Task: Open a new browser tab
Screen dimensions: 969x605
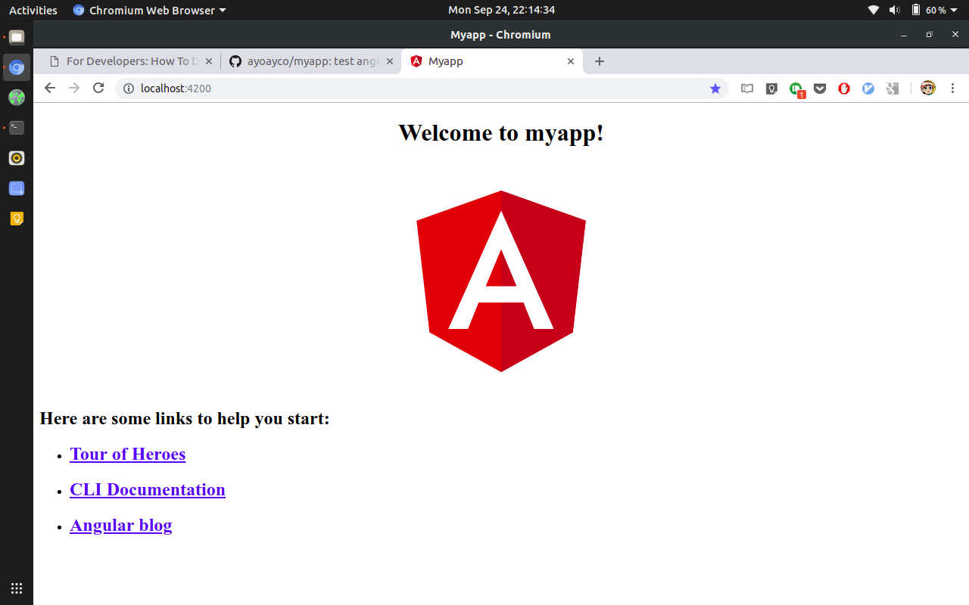Action: [600, 61]
